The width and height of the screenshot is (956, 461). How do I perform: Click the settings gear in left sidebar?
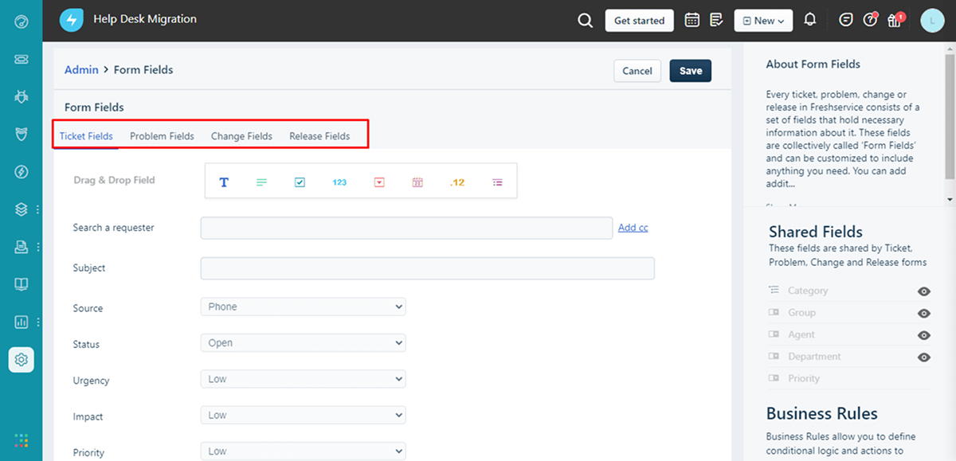22,359
